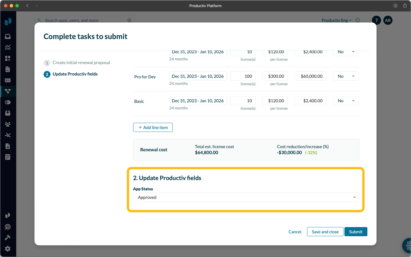Click the Submit button
The height and width of the screenshot is (257, 411).
pos(356,232)
